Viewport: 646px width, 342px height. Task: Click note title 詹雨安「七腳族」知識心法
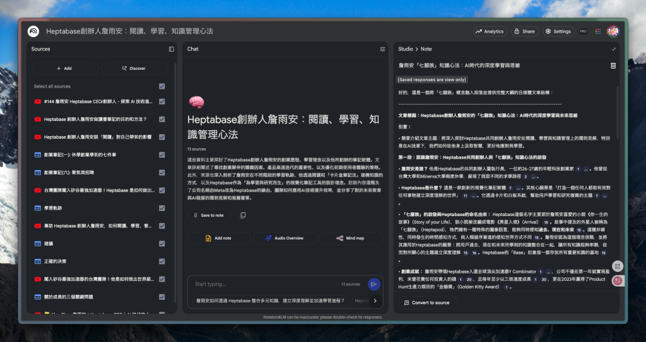(459, 66)
